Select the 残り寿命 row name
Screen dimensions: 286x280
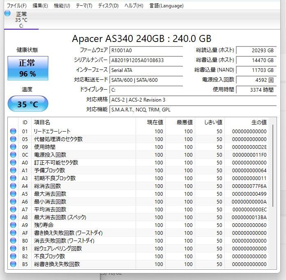pyautogui.click(x=44, y=225)
